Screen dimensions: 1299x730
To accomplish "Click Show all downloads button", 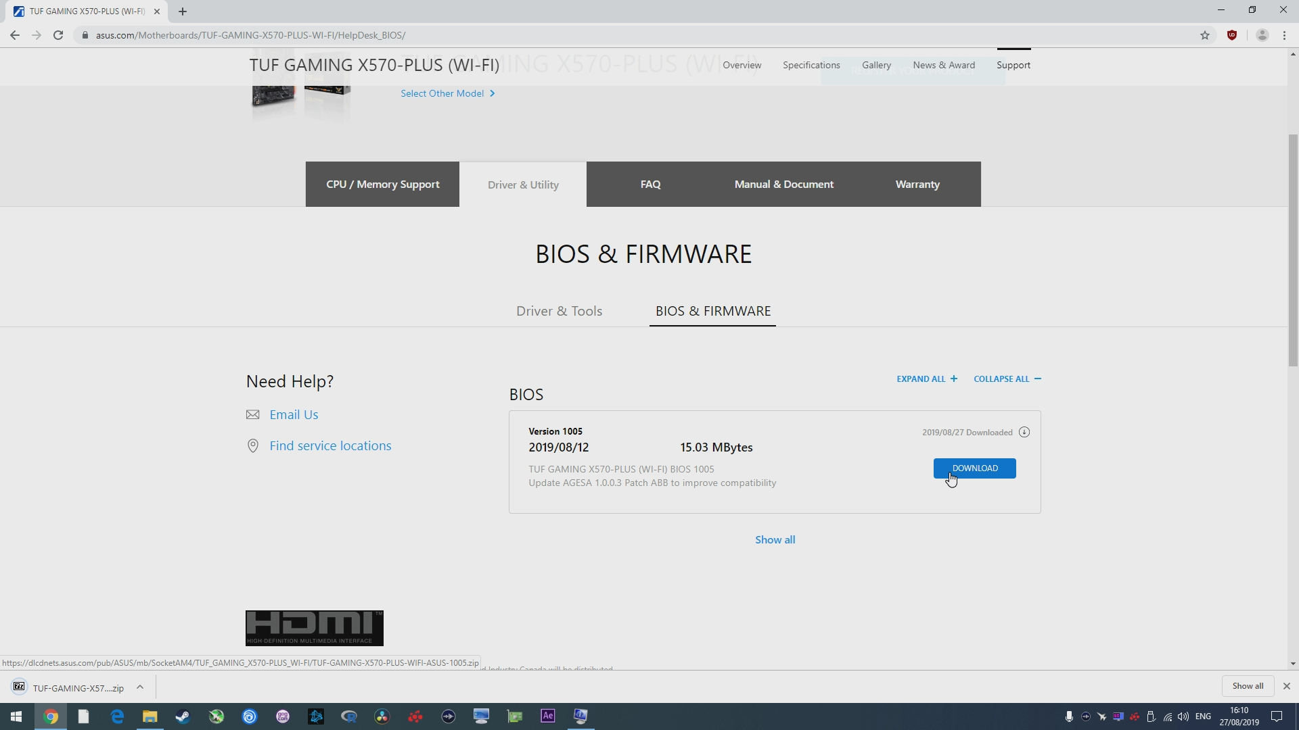I will (x=1248, y=686).
